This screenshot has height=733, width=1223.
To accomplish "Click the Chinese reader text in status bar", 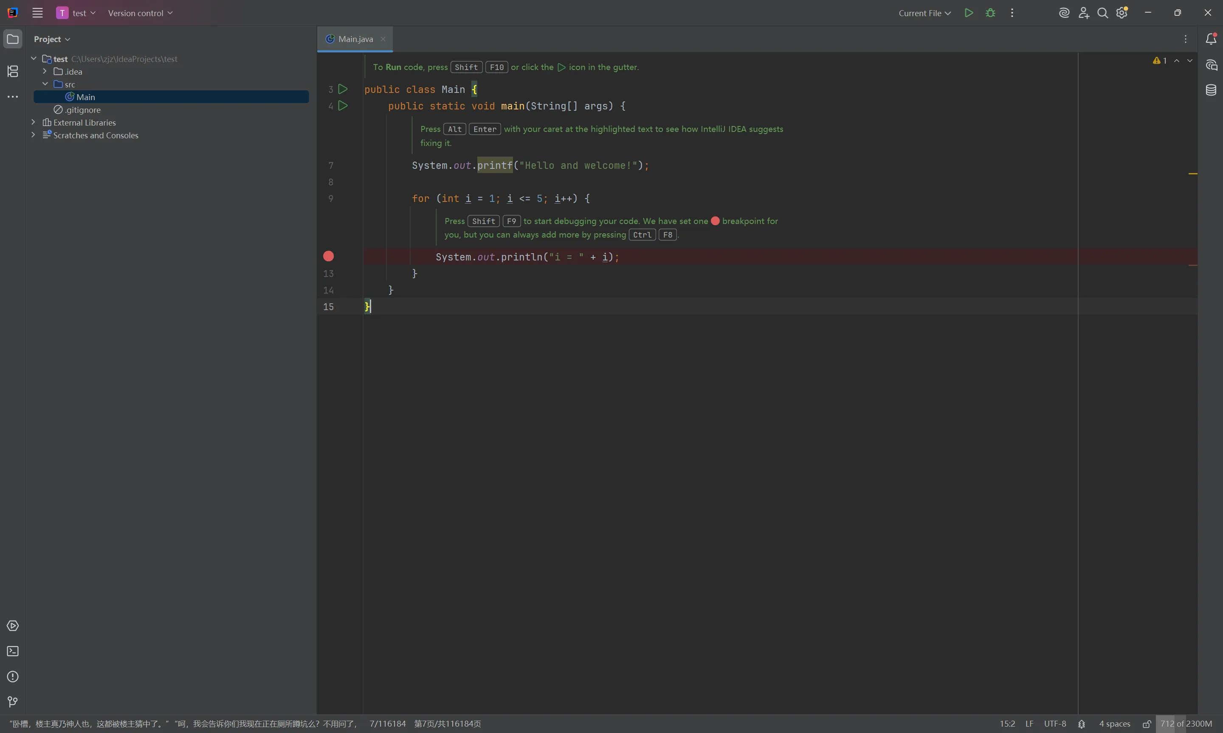I will tap(183, 724).
